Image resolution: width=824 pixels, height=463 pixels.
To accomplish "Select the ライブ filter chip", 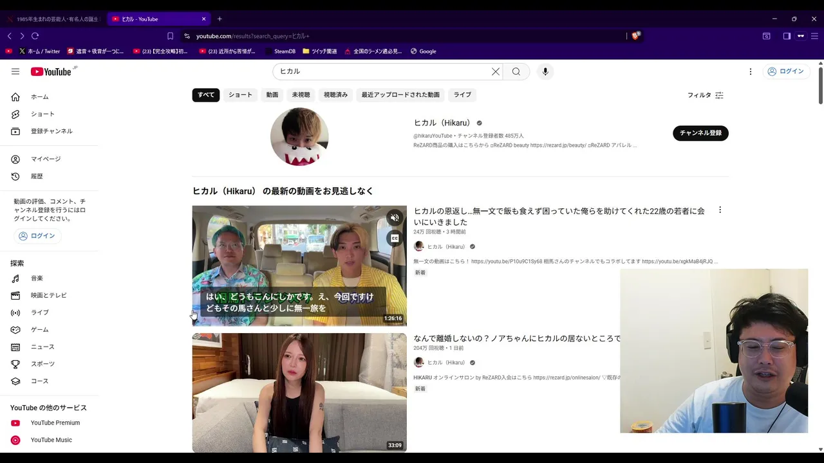I will pyautogui.click(x=462, y=95).
